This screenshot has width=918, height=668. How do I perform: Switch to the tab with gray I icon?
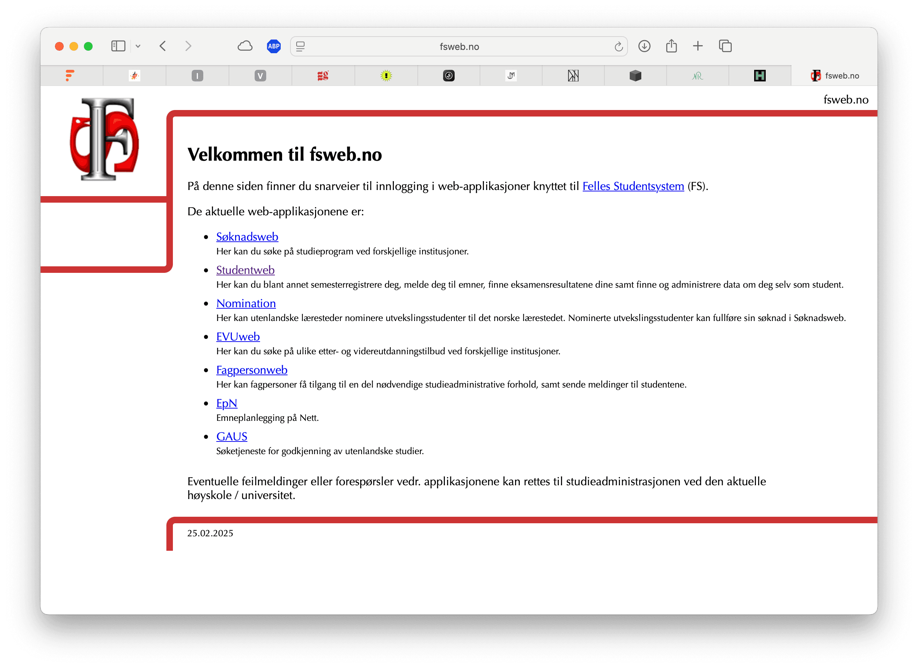point(197,76)
